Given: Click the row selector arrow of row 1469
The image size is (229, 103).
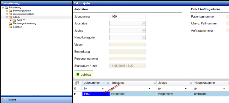Looking at the screenshot, I should point(75,94).
